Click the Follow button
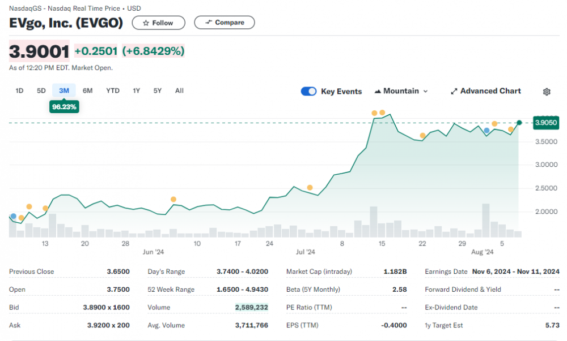This screenshot has height=341, width=567. pyautogui.click(x=158, y=23)
